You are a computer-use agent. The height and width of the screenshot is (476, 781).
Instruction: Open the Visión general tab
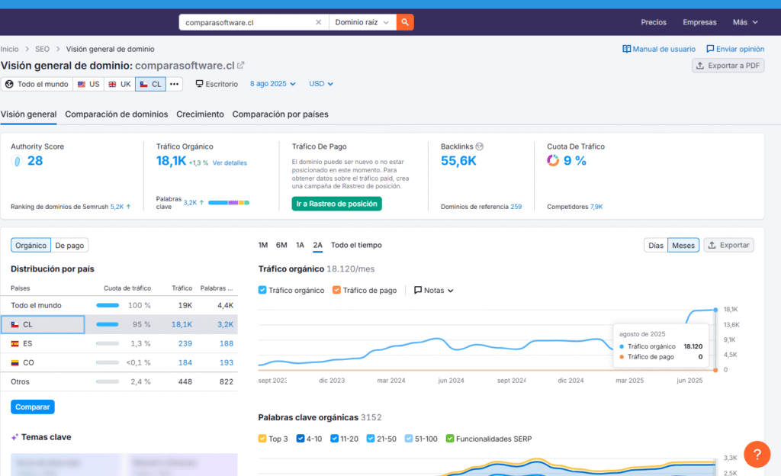coord(28,114)
